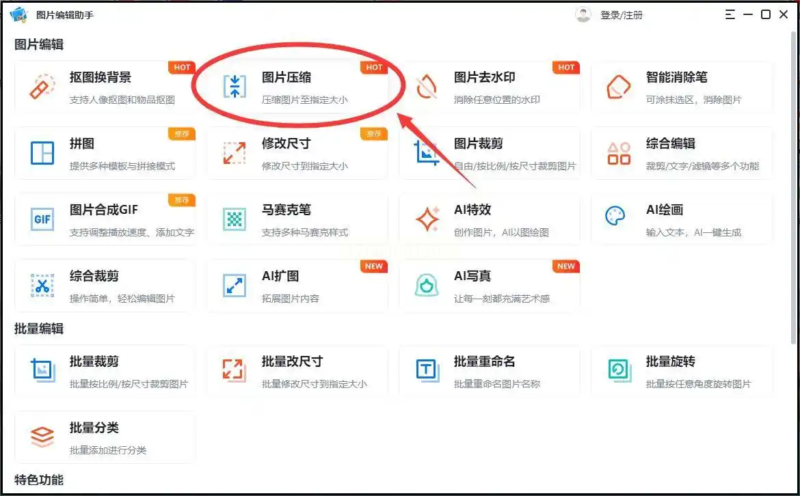Select the 批量重命名 text icon
800x496 pixels.
(427, 370)
